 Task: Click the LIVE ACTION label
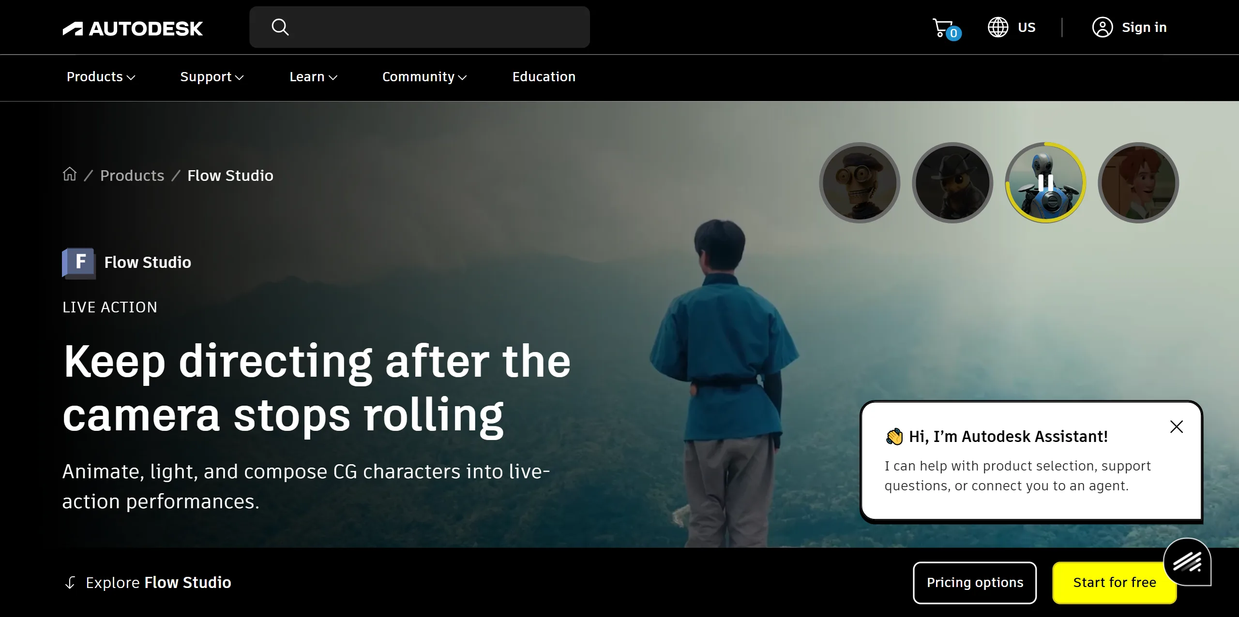(x=110, y=307)
